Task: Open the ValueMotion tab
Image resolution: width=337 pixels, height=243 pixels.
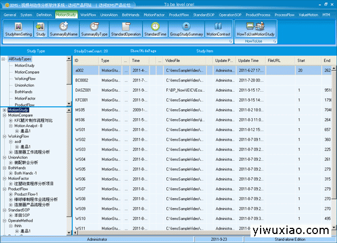Action: 308,15
